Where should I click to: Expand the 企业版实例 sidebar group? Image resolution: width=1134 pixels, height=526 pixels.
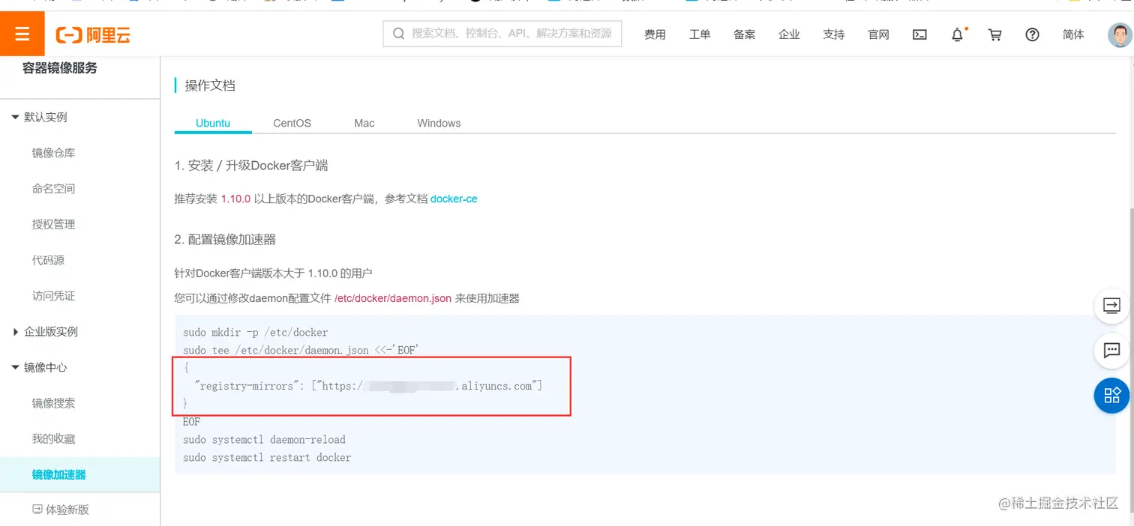point(44,331)
